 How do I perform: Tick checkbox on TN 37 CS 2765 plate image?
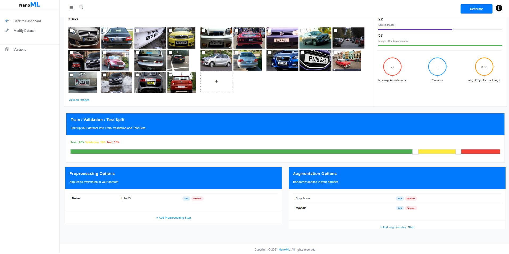click(137, 30)
